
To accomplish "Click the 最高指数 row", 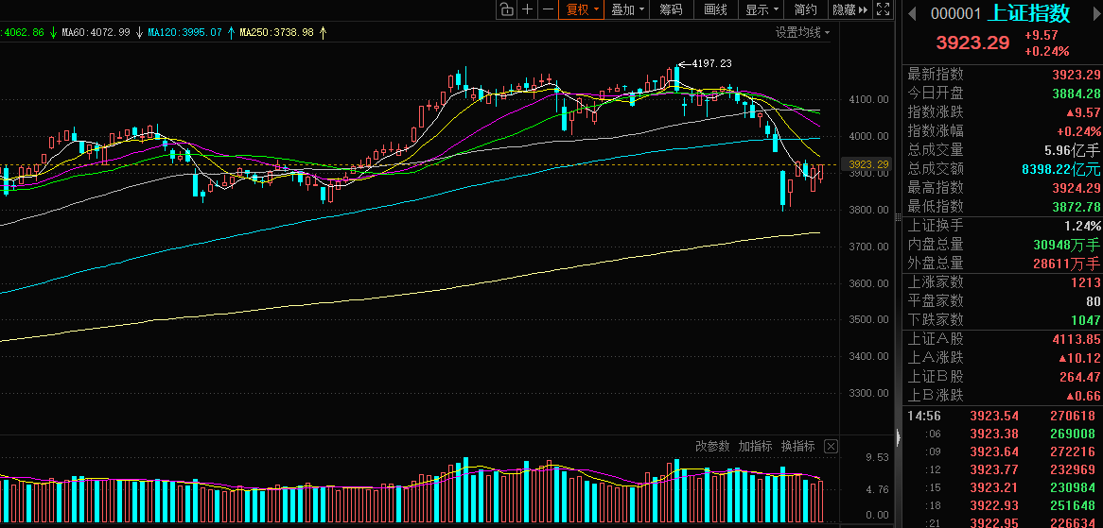I will pyautogui.click(x=1003, y=188).
